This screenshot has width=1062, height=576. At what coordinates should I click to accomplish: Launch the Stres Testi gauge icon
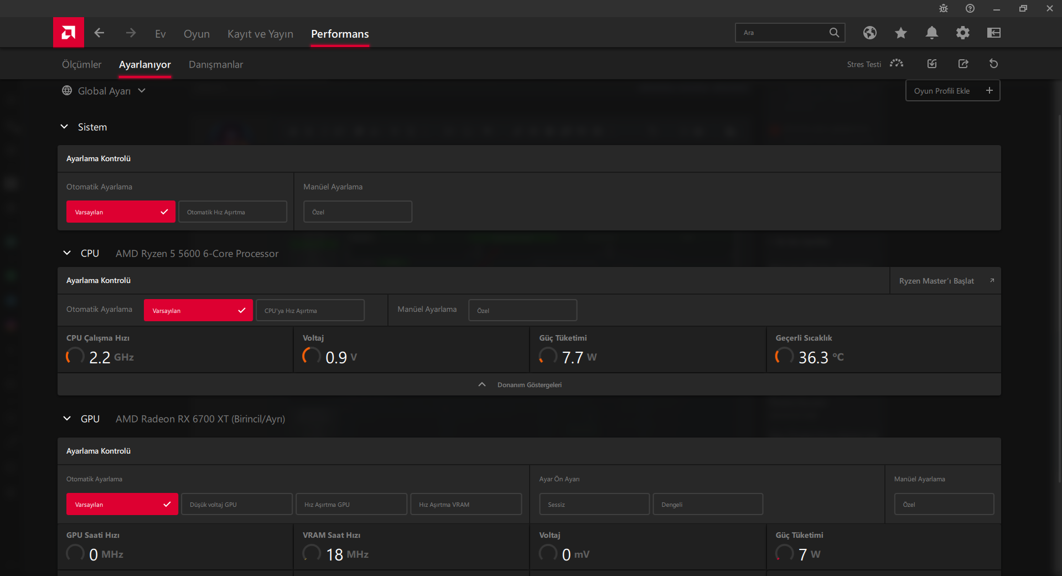897,64
